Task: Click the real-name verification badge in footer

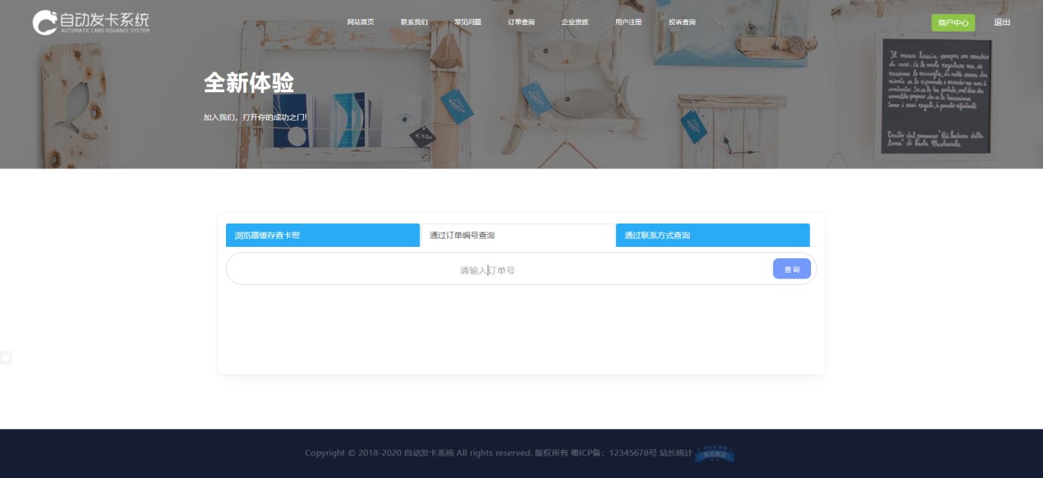Action: (714, 453)
